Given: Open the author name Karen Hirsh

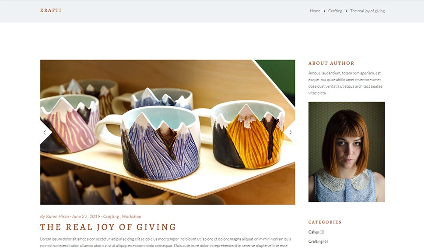Looking at the screenshot, I should tap(57, 216).
